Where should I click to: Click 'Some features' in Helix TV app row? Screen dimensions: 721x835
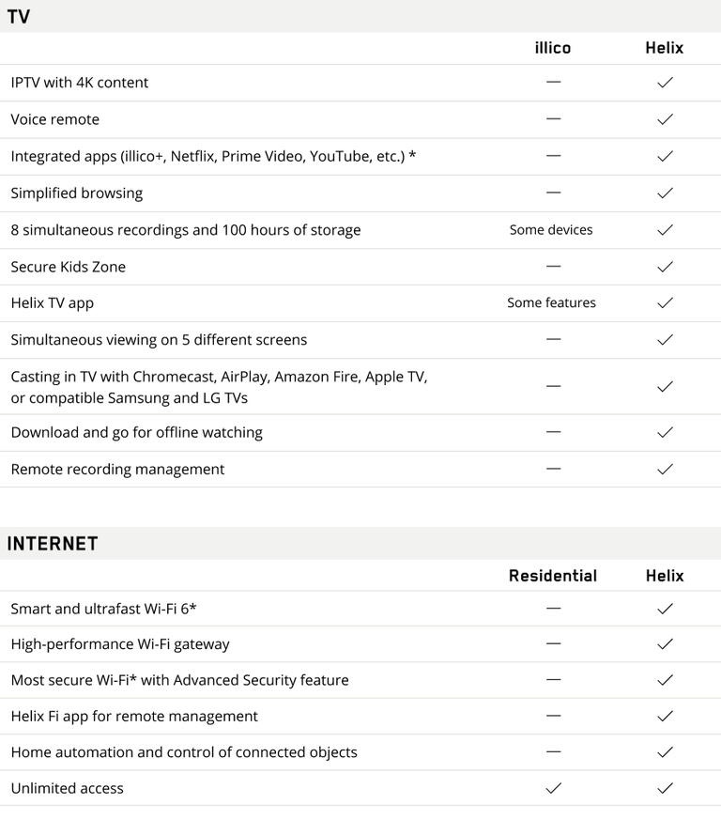pyautogui.click(x=551, y=302)
